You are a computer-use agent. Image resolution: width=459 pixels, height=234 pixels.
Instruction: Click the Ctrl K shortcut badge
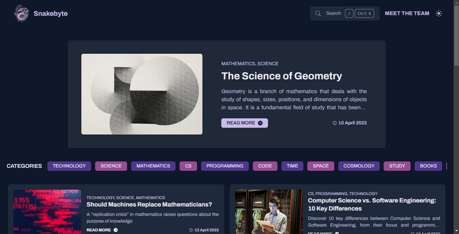pos(364,13)
